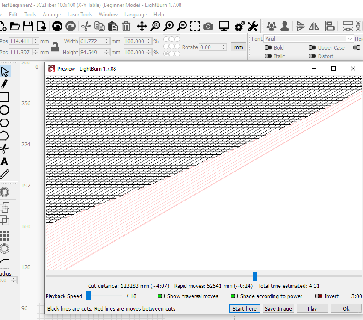Click the Preview monitor icon
Screen dimensions: 363x320
tap(224, 26)
